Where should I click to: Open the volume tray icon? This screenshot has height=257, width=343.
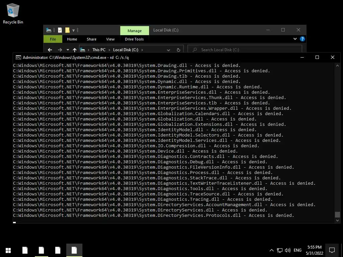tap(287, 250)
